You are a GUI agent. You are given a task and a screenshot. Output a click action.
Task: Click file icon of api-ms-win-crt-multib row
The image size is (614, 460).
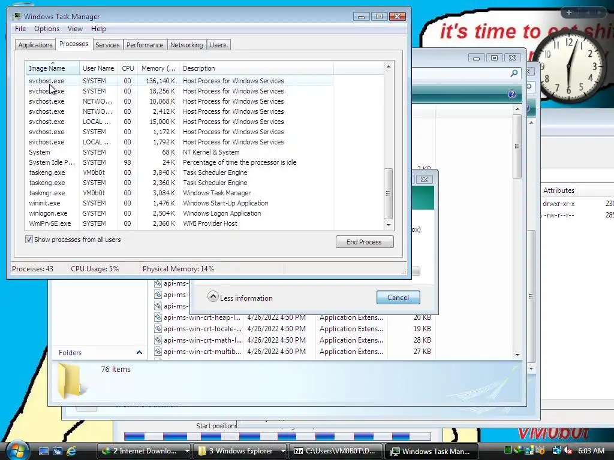tap(158, 351)
